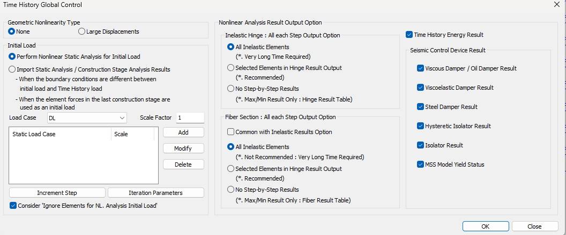Image resolution: width=566 pixels, height=235 pixels.
Task: Click the Modify load case button
Action: point(183,148)
